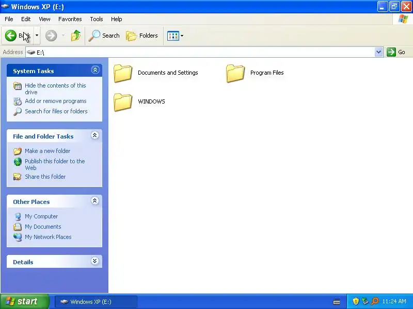The image size is (413, 309).
Task: Click the 11:24 AM system clock
Action: (x=394, y=301)
